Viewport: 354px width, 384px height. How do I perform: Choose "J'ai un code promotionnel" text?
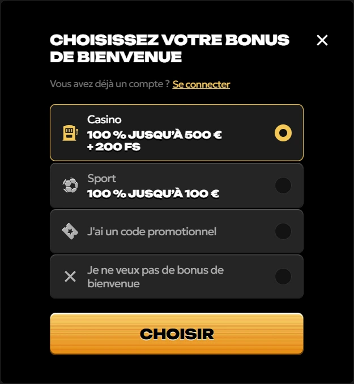pos(152,231)
